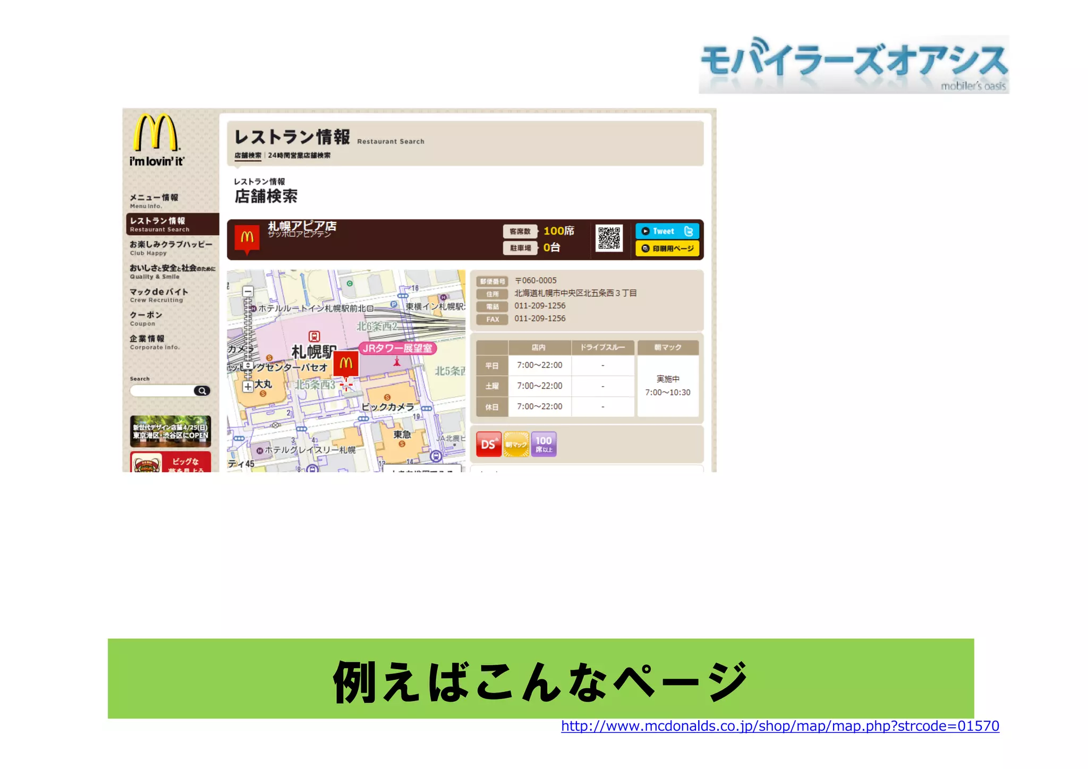Image resolution: width=1088 pixels, height=769 pixels.
Task: Click the red McDonald's marker on the map
Action: pos(346,364)
